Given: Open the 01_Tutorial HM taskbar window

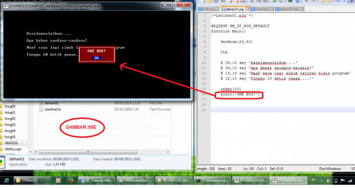Looking at the screenshot, I should [x=97, y=180].
